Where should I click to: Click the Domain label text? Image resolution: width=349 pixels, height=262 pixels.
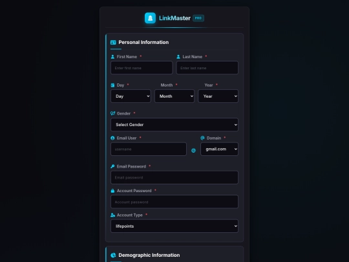coord(214,138)
